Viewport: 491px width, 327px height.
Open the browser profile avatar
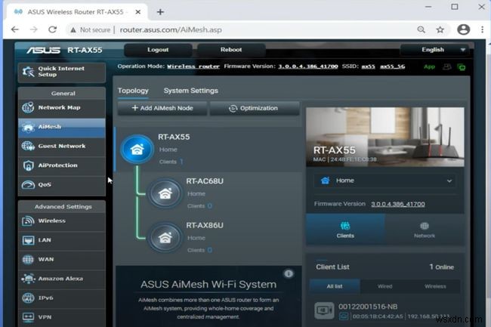click(464, 29)
